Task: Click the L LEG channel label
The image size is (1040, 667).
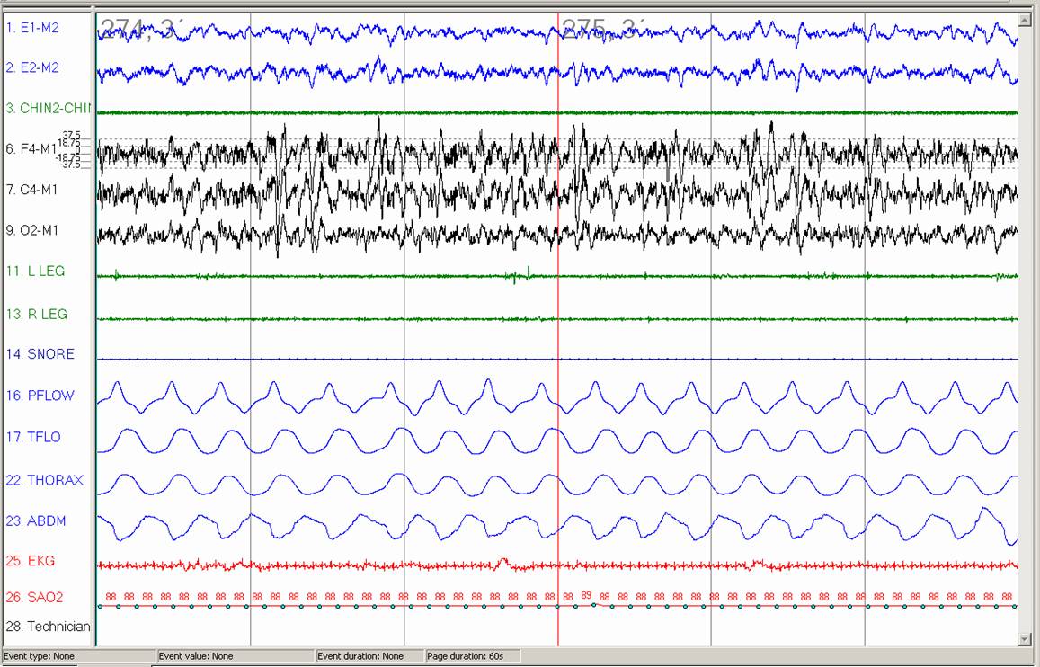Action: point(35,271)
